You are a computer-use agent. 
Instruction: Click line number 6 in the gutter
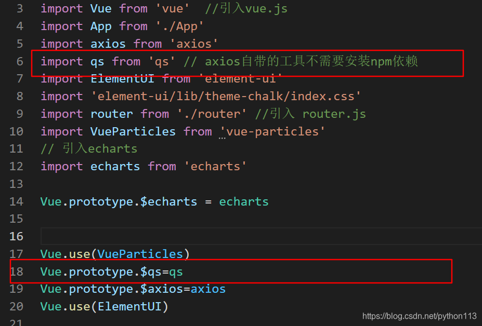click(x=20, y=61)
